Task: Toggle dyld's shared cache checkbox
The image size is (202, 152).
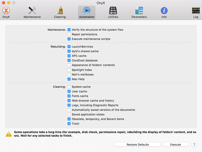Action: (69, 51)
